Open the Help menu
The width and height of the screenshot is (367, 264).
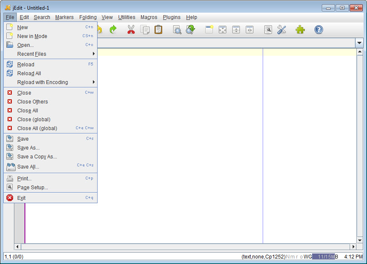click(x=191, y=17)
